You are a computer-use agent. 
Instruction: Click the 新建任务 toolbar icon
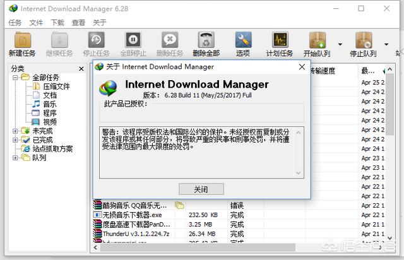[23, 40]
